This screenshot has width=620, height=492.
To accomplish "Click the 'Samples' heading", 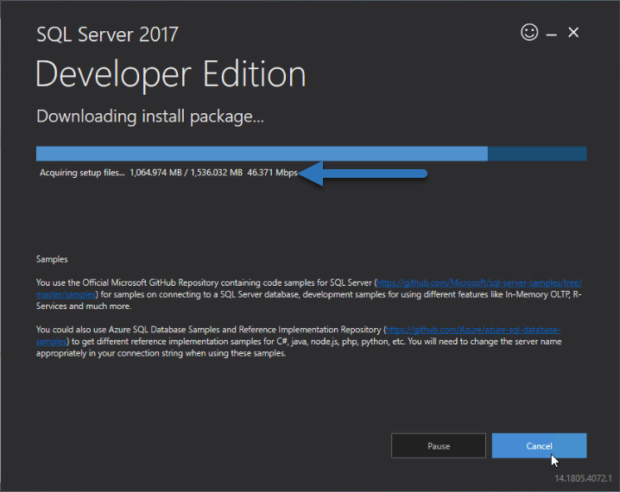I will (x=52, y=259).
